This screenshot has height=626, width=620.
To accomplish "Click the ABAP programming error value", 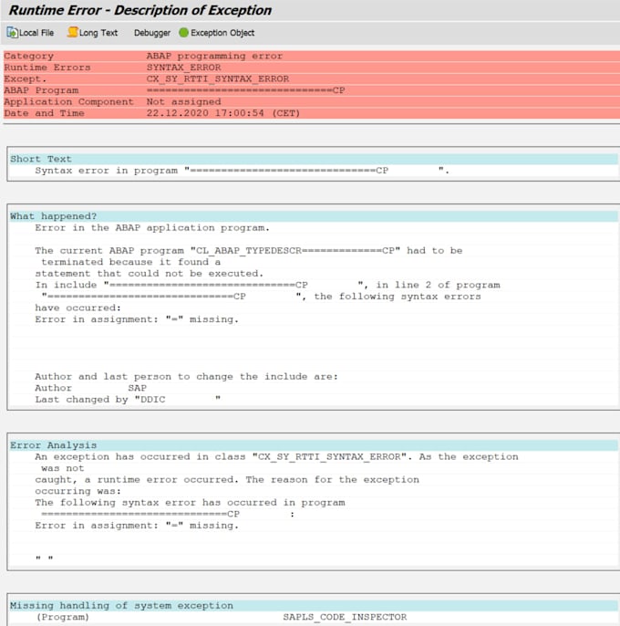I will pos(214,56).
